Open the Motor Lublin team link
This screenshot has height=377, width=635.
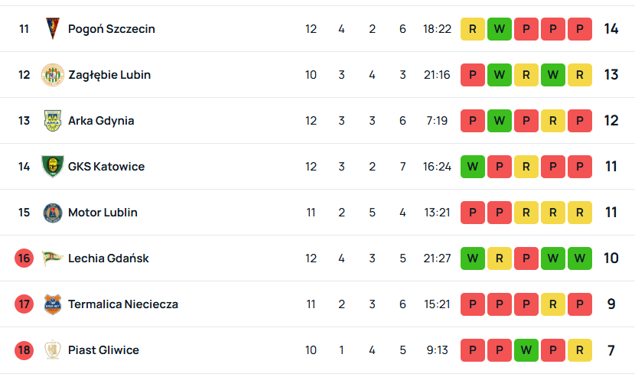tap(103, 213)
